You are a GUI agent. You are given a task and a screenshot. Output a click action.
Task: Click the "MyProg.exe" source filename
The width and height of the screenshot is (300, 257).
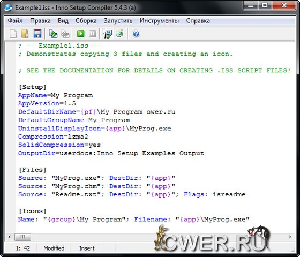76,178
